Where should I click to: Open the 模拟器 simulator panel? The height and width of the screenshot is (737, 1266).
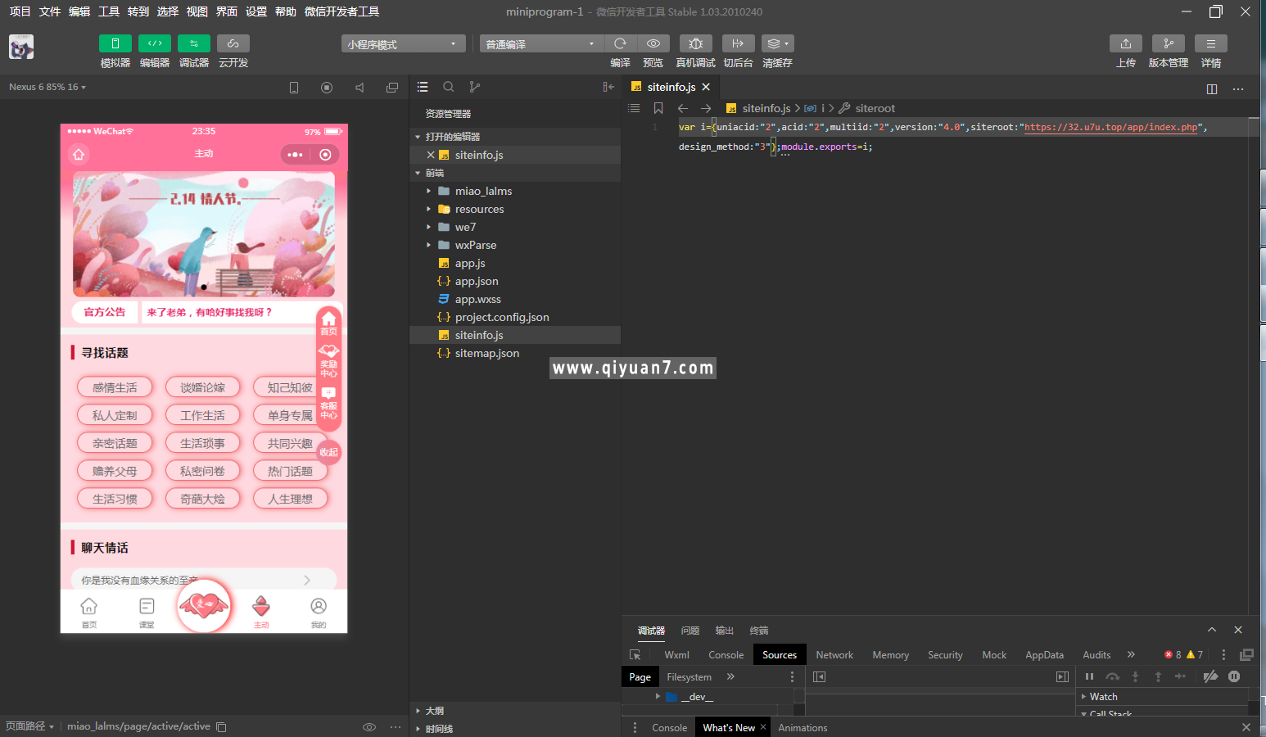tap(115, 49)
